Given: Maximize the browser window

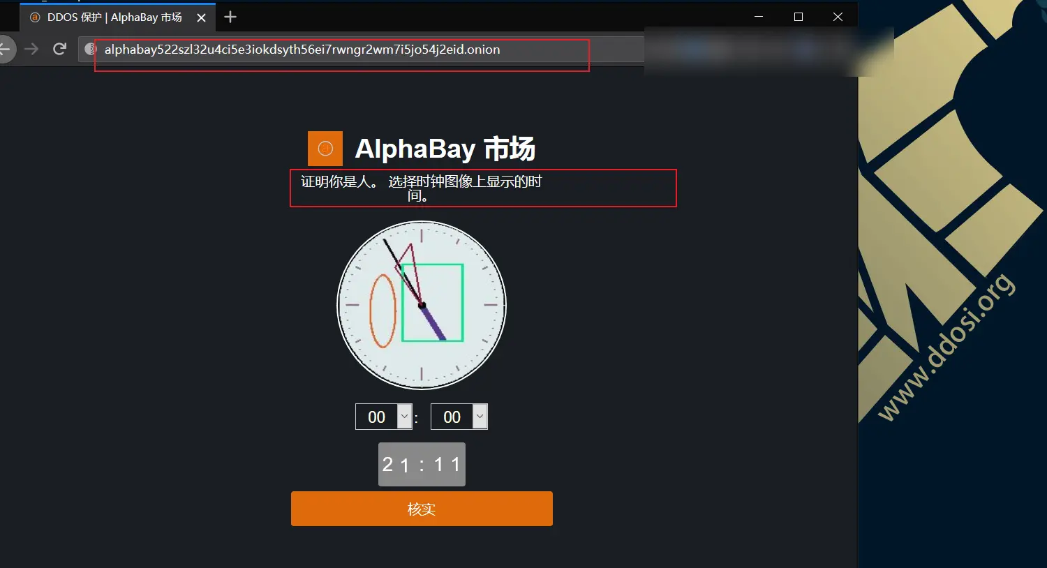Looking at the screenshot, I should click(x=799, y=17).
